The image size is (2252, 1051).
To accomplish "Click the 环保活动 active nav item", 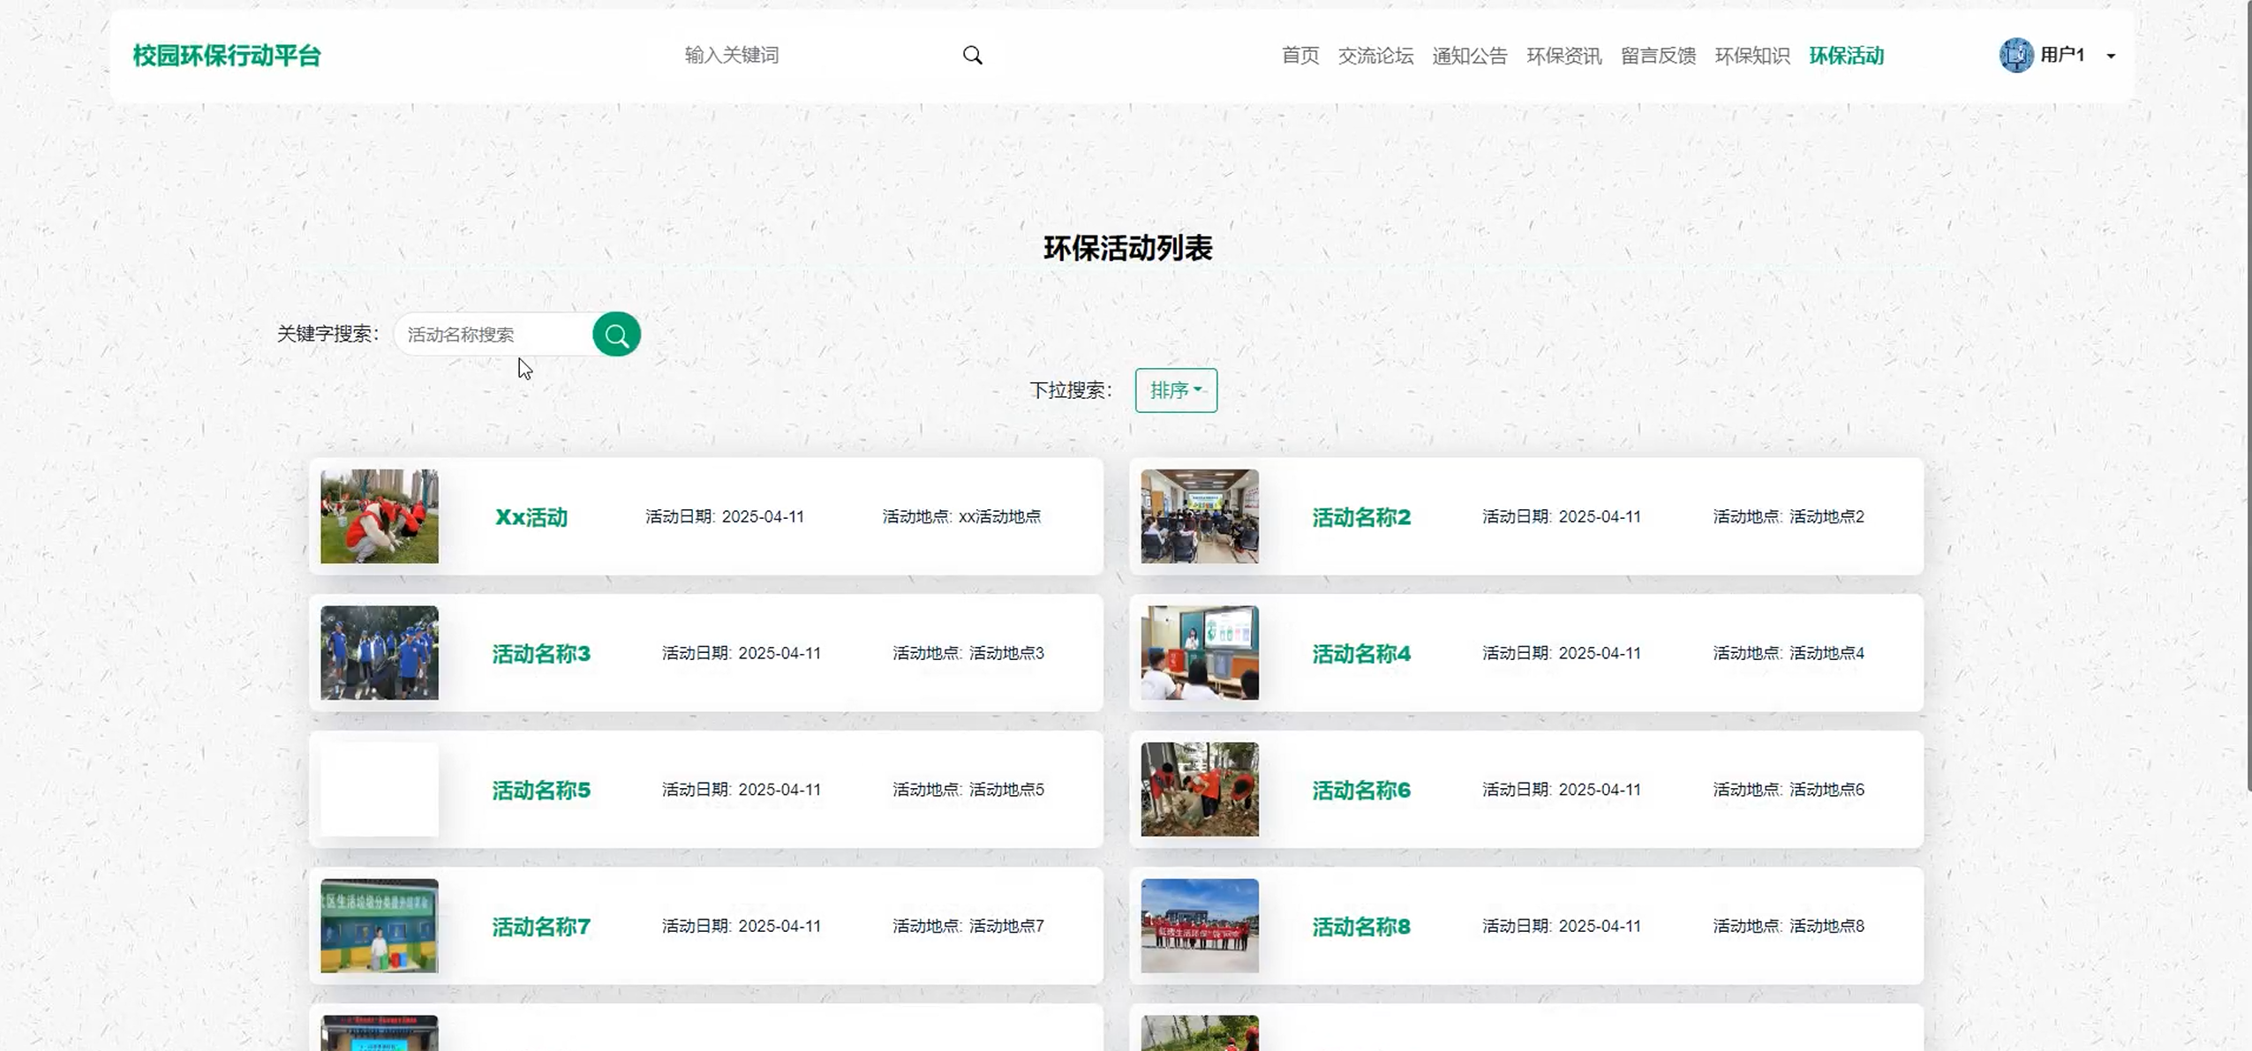I will click(1846, 56).
